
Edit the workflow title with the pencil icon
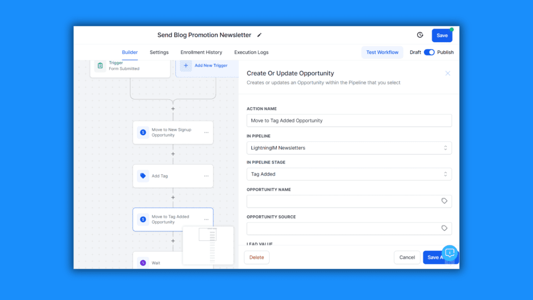(260, 35)
